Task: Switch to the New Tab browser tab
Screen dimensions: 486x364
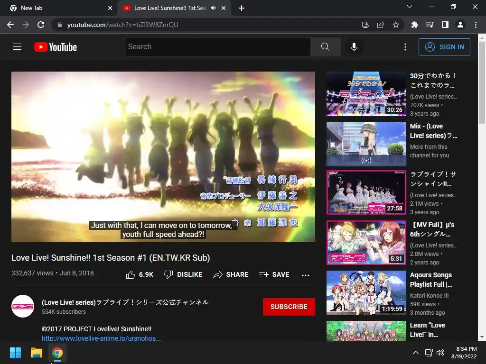Action: pos(59,8)
